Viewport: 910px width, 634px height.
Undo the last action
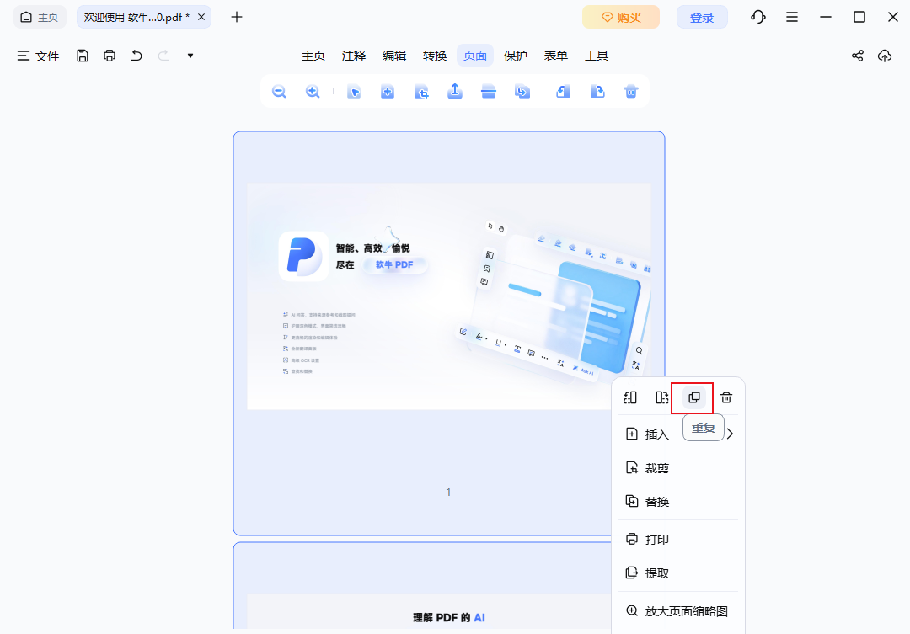pos(136,56)
